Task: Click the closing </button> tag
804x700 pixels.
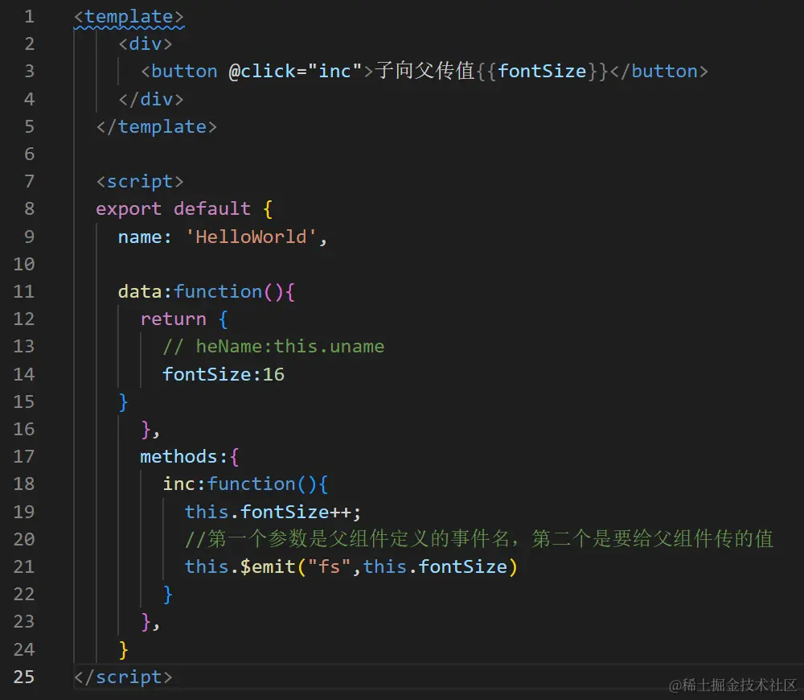Action: click(659, 72)
